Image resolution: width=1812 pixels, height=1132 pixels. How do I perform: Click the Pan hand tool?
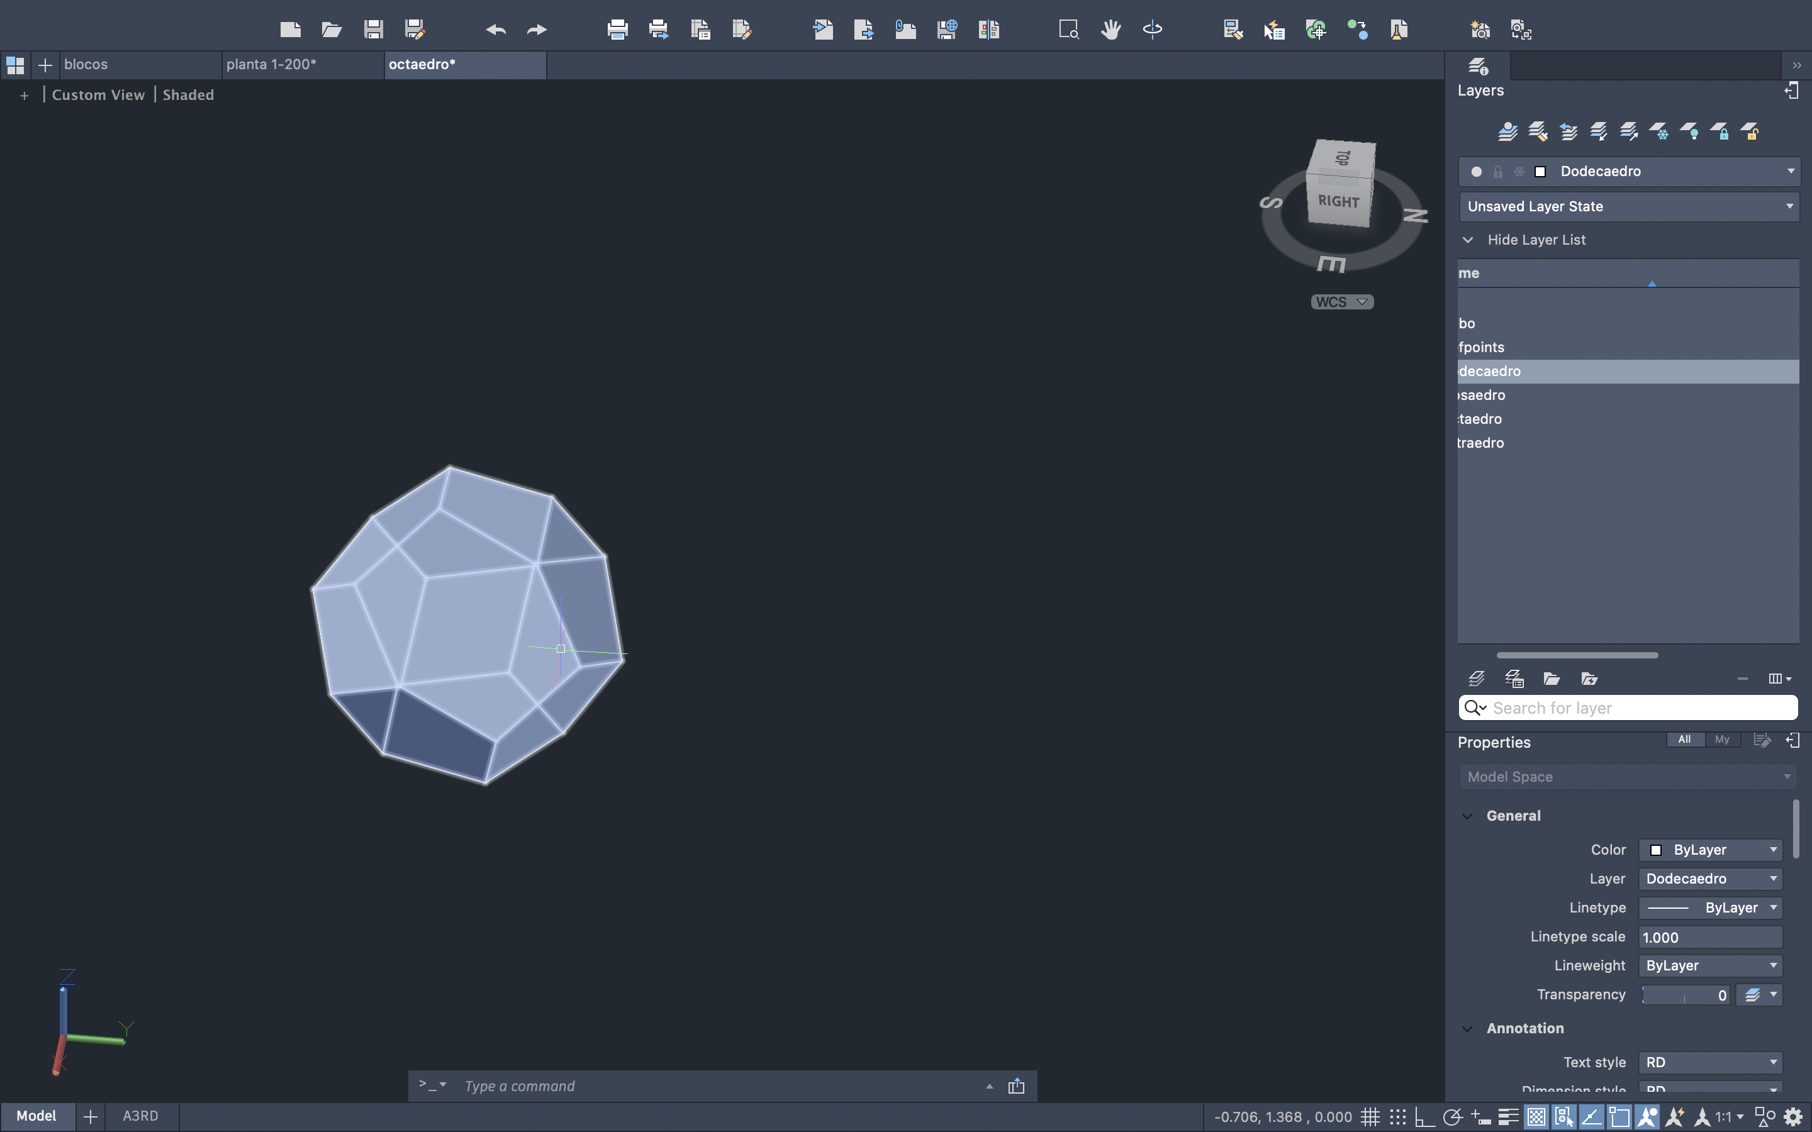[1110, 30]
